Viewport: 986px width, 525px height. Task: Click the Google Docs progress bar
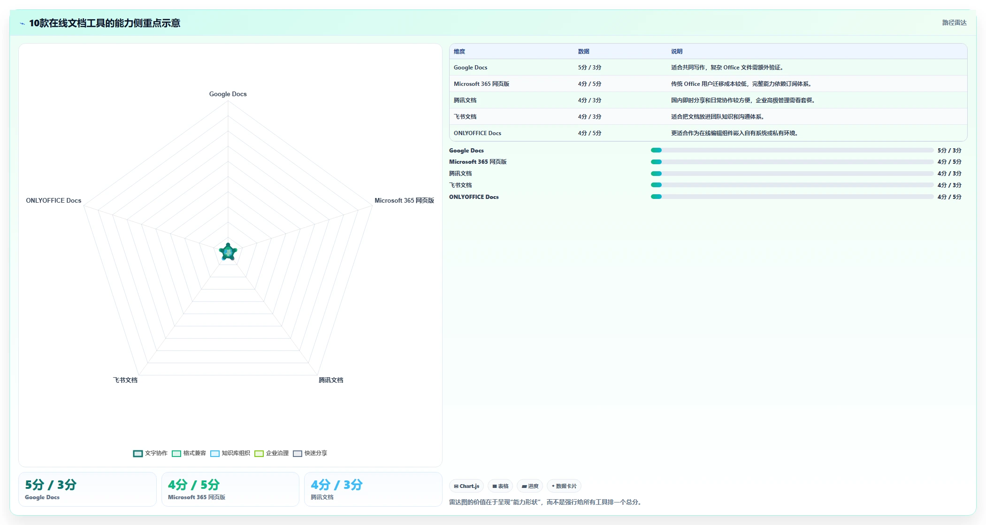click(792, 150)
